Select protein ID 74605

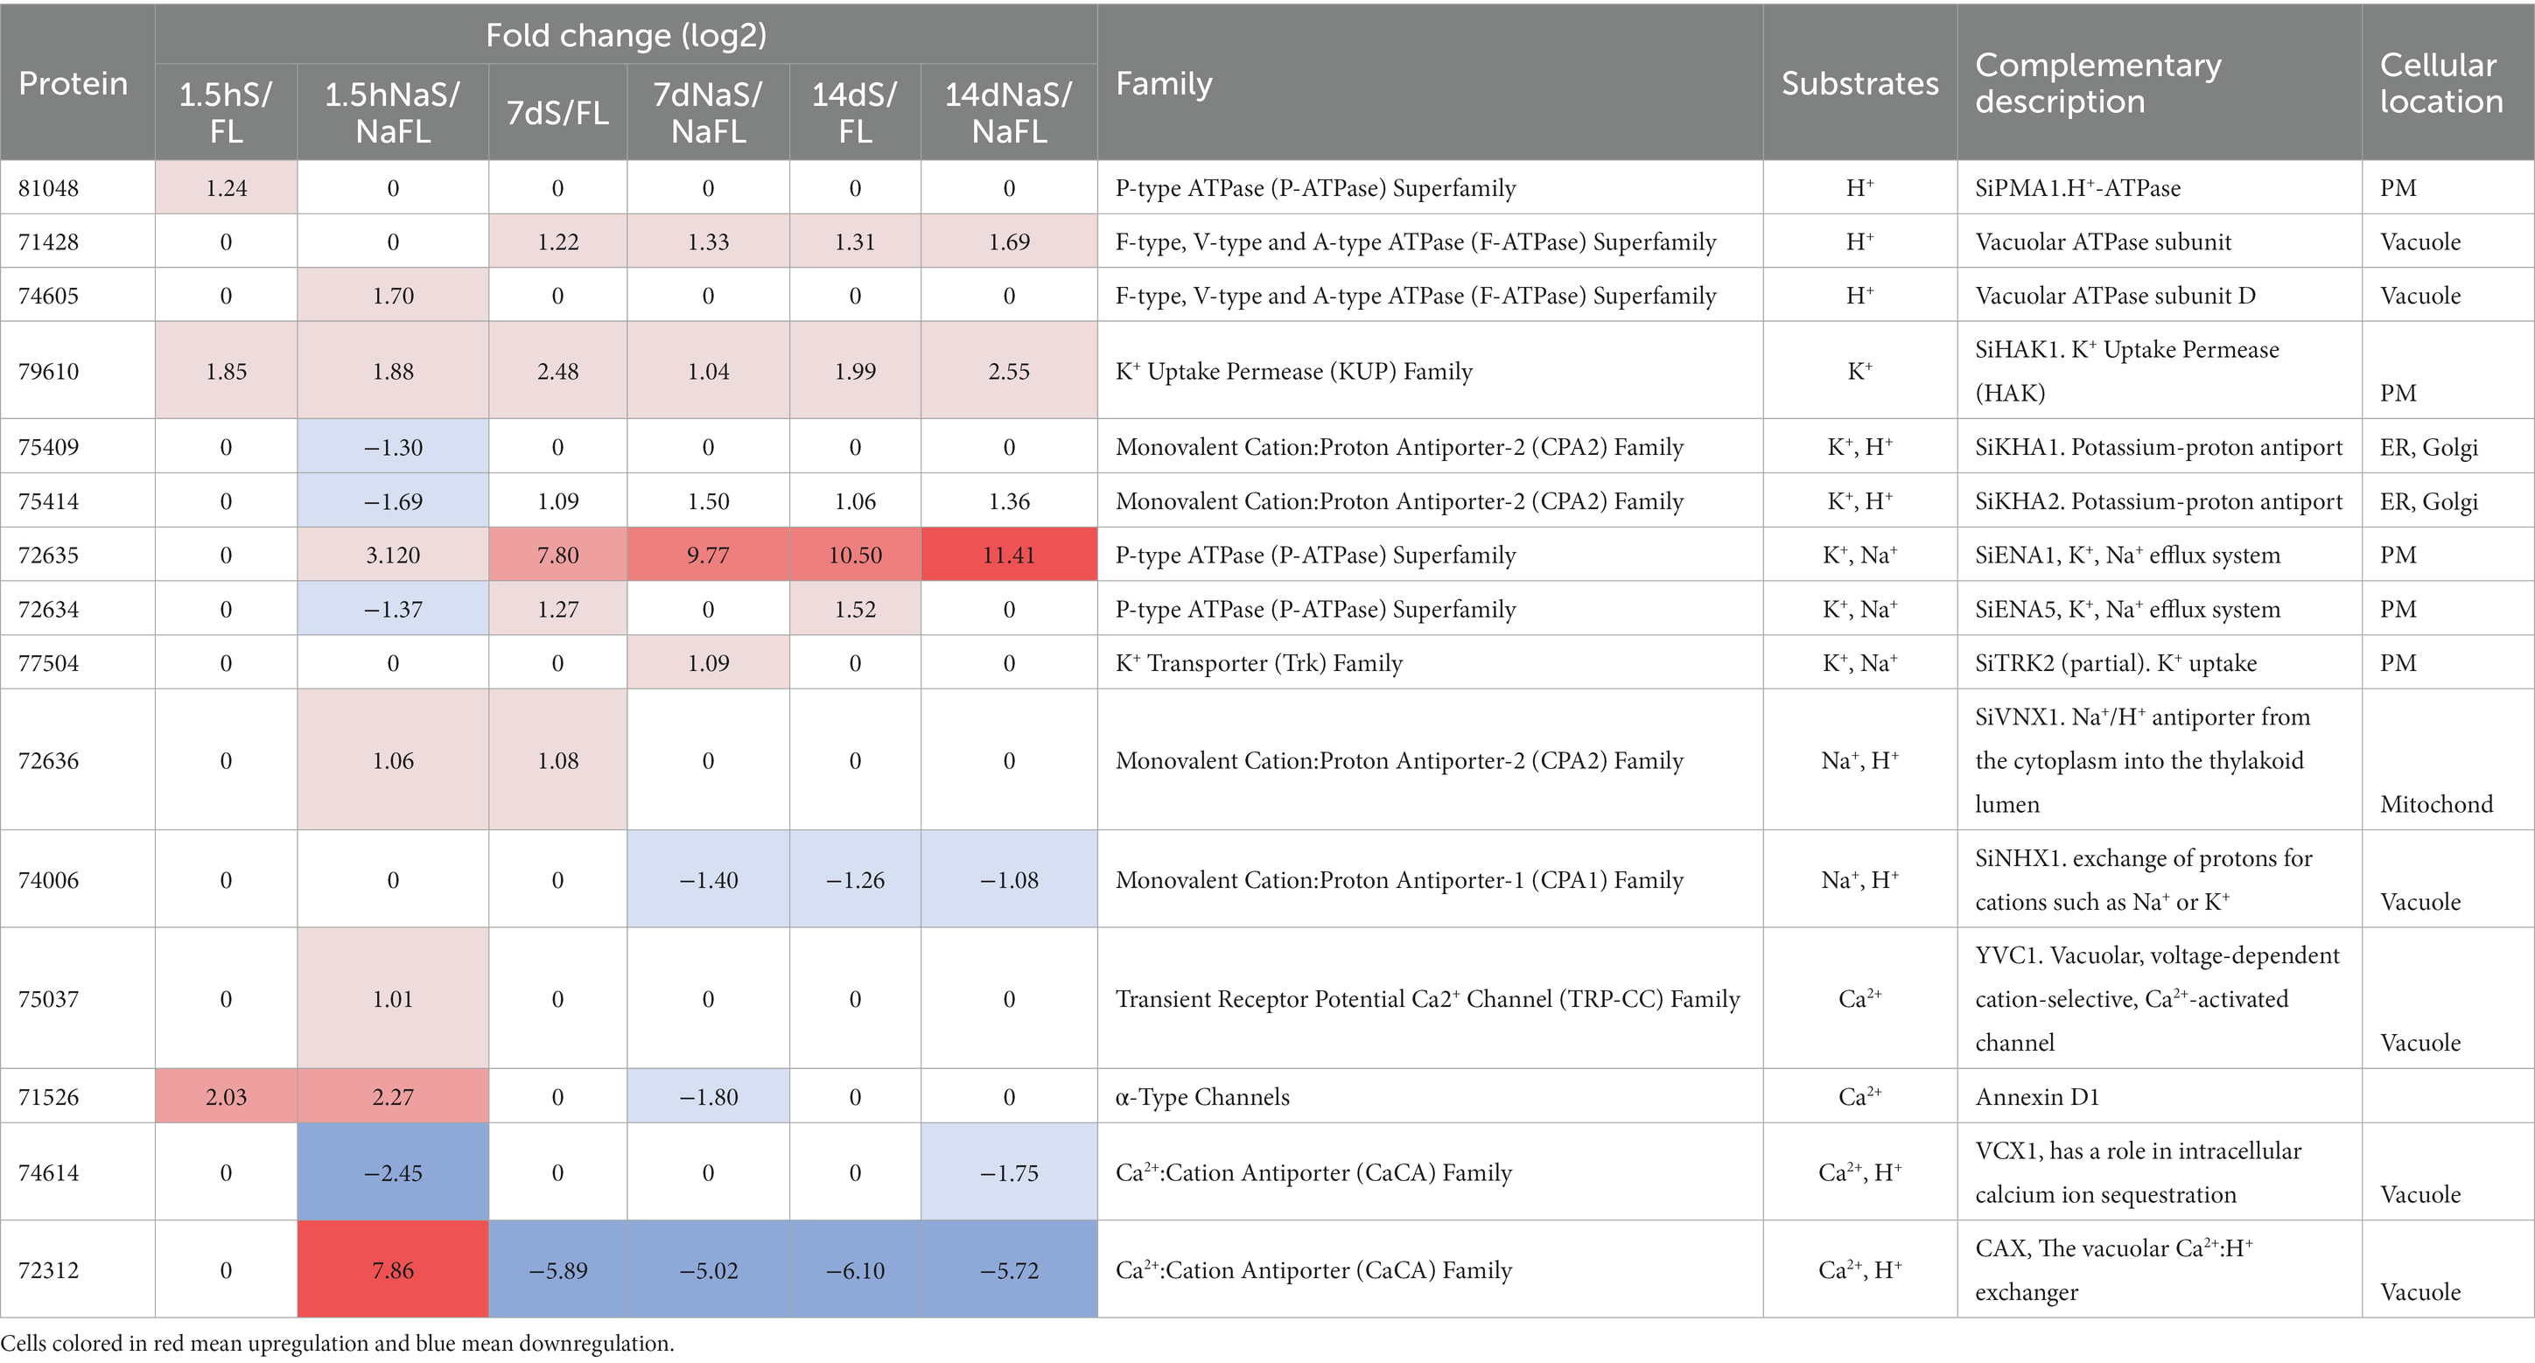click(x=48, y=297)
